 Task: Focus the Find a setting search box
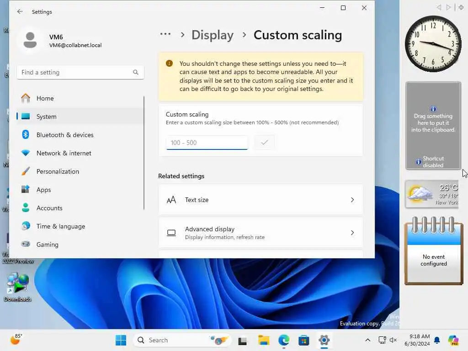(80, 72)
